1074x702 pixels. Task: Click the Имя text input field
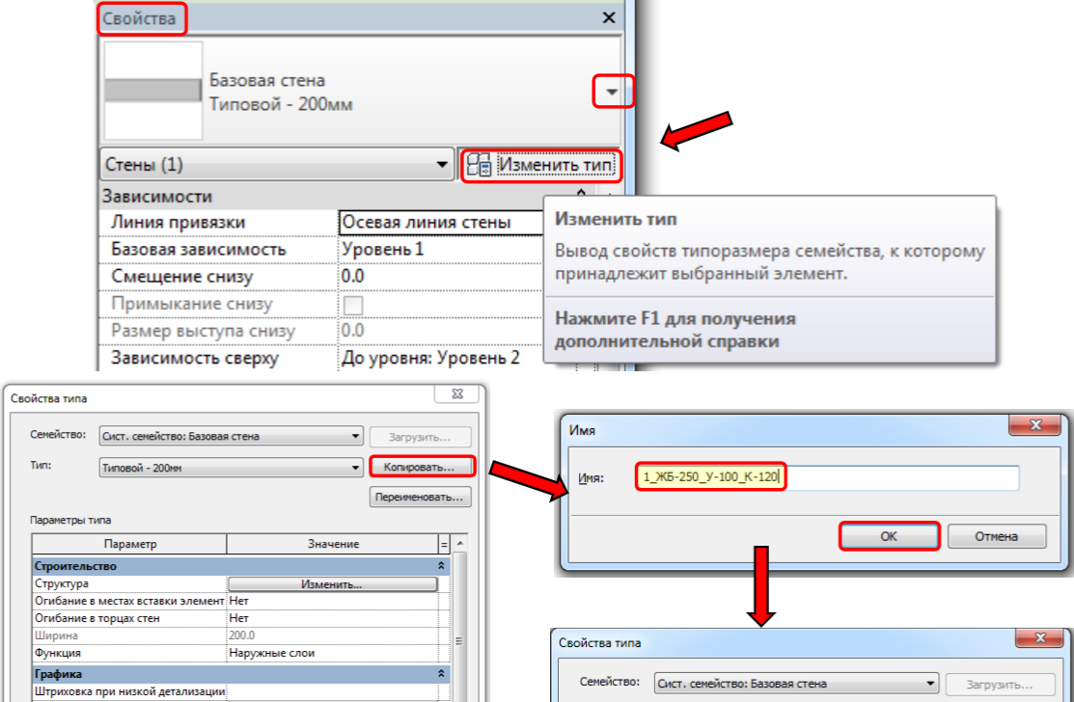[x=827, y=477]
